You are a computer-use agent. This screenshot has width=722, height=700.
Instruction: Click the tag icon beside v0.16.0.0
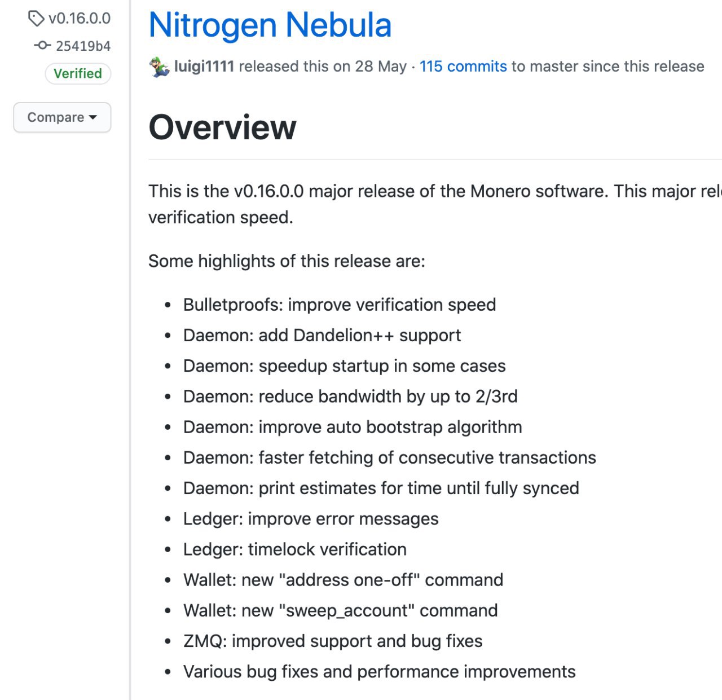tap(36, 19)
